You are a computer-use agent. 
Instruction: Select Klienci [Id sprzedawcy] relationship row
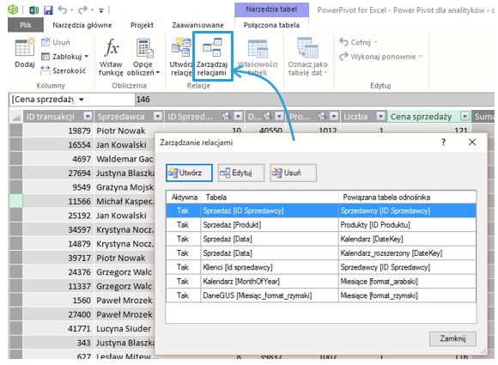coord(321,267)
